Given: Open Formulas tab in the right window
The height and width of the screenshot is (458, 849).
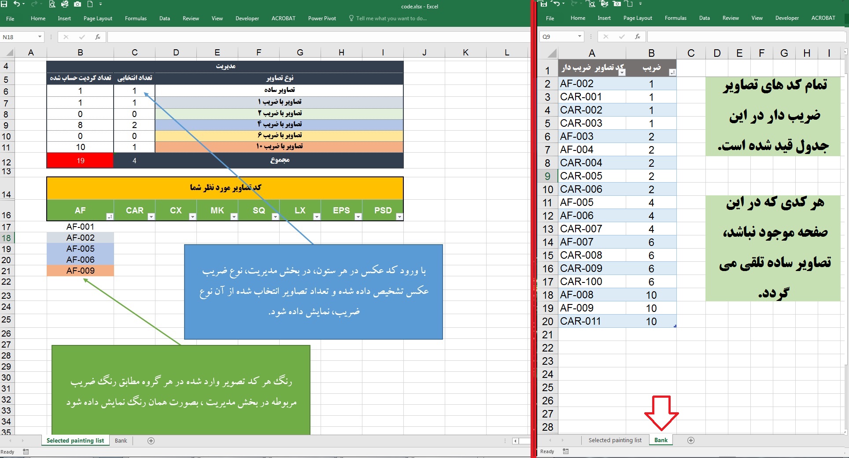Looking at the screenshot, I should pos(676,18).
